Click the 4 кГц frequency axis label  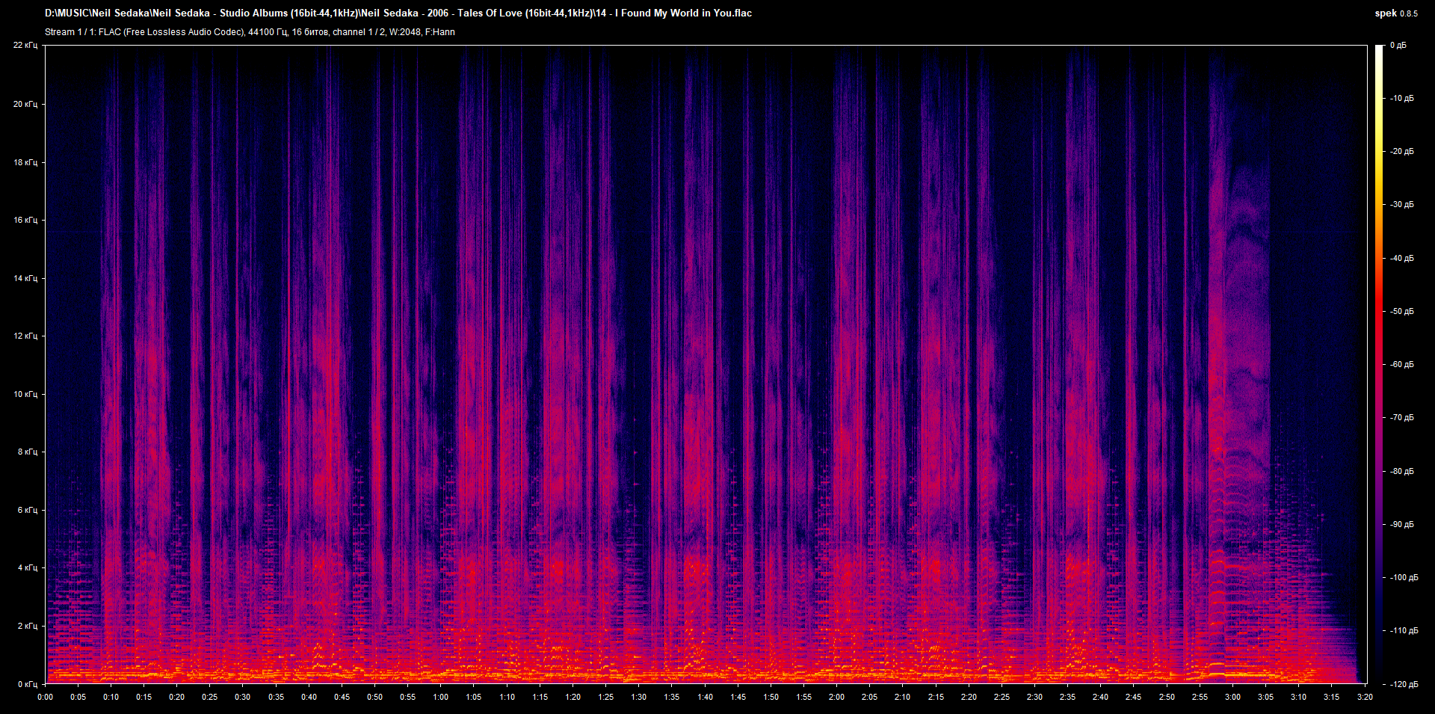(x=28, y=567)
